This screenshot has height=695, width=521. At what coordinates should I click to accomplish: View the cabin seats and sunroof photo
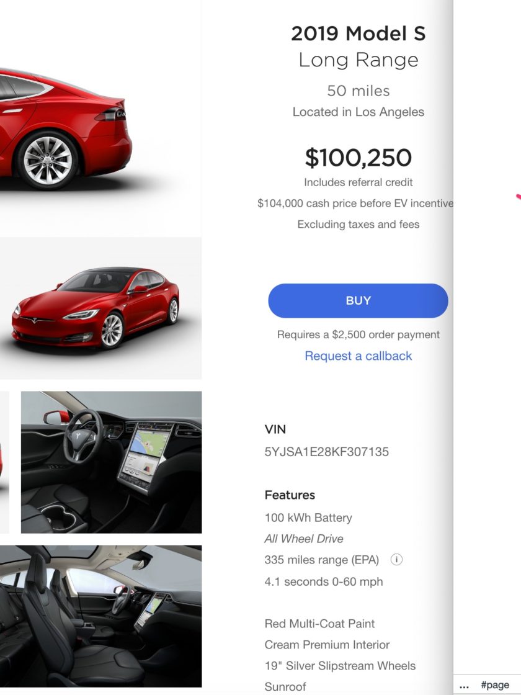100,616
